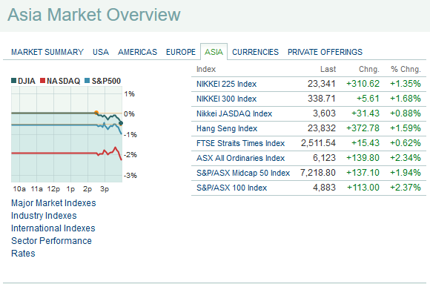Click the percent change +1.94%
Image resolution: width=430 pixels, height=284 pixels.
coord(406,173)
